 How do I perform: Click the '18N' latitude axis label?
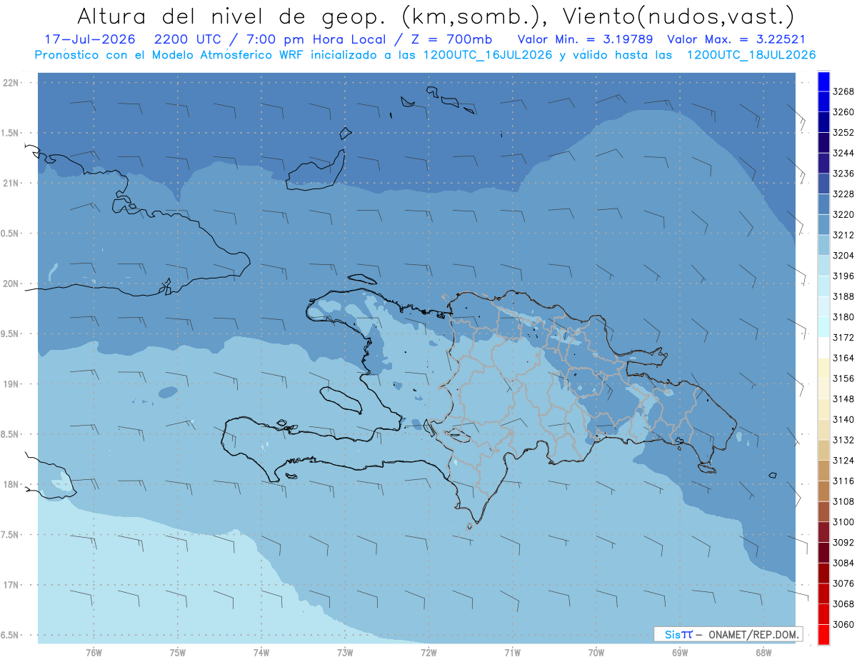tap(11, 484)
